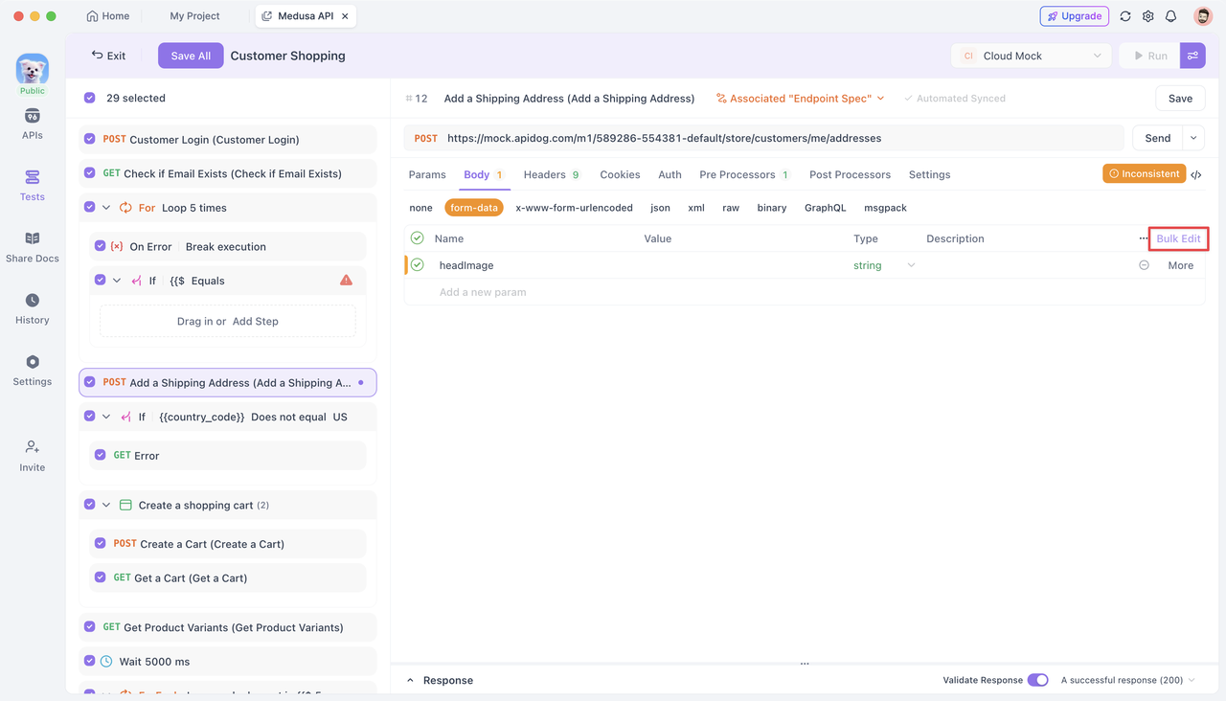Collapse the If country_code condition step
The image size is (1226, 701).
(x=106, y=417)
